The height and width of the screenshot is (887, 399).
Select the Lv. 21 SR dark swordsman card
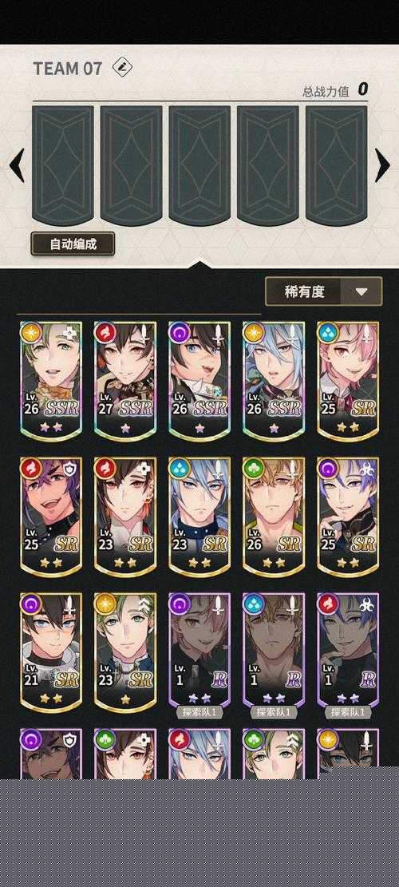tap(51, 652)
